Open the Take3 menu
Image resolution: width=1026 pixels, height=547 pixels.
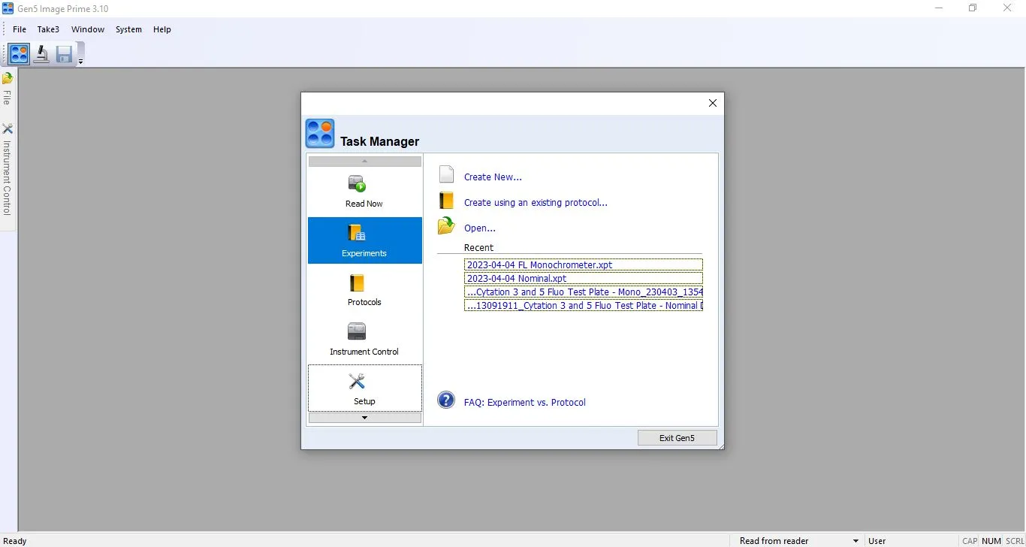pos(48,29)
